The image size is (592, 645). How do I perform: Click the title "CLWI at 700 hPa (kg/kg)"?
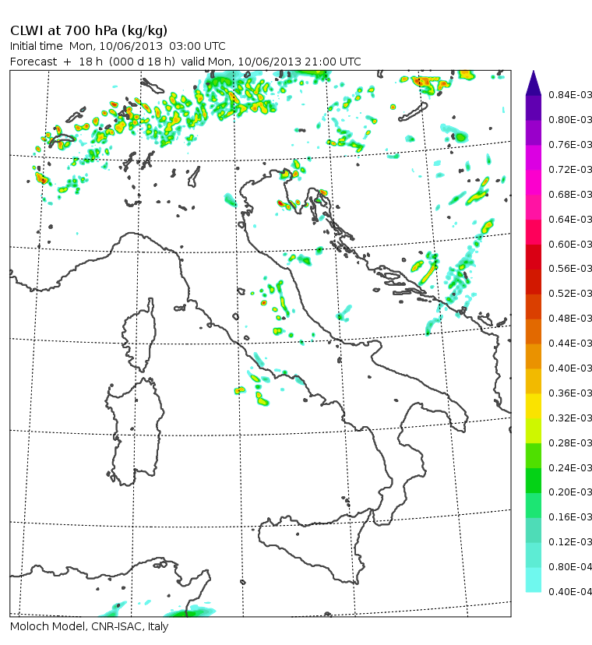coord(89,31)
